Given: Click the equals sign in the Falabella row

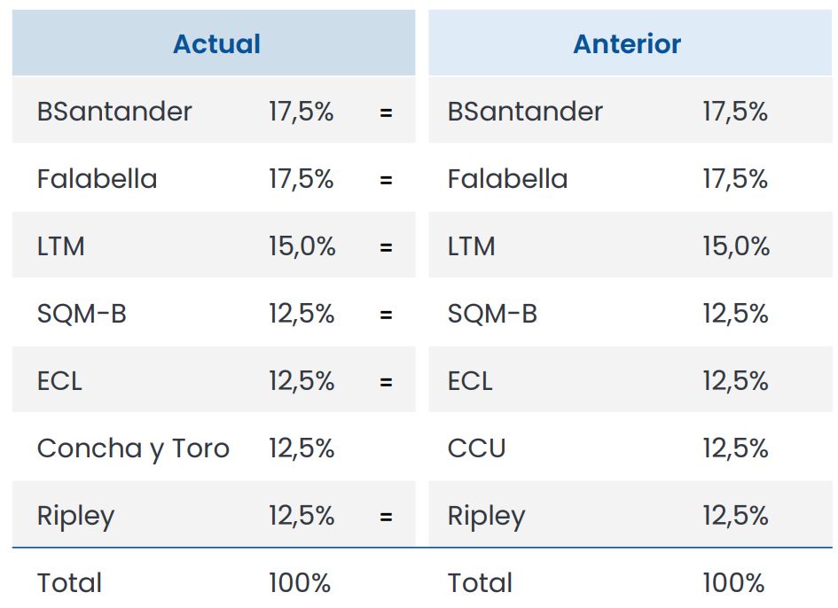Looking at the screenshot, I should click(x=386, y=180).
